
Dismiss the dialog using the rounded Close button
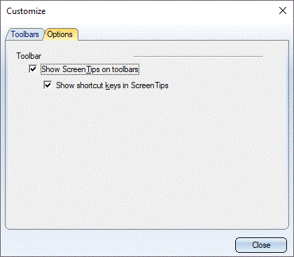click(x=261, y=245)
